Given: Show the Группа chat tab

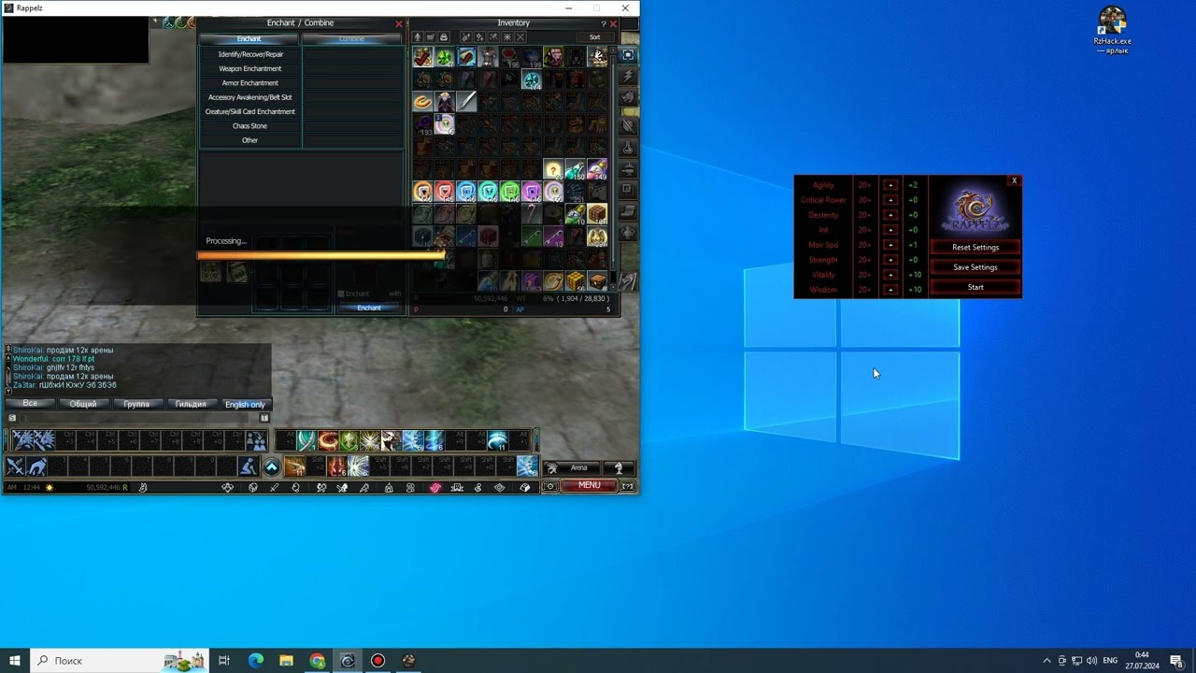Looking at the screenshot, I should [136, 404].
